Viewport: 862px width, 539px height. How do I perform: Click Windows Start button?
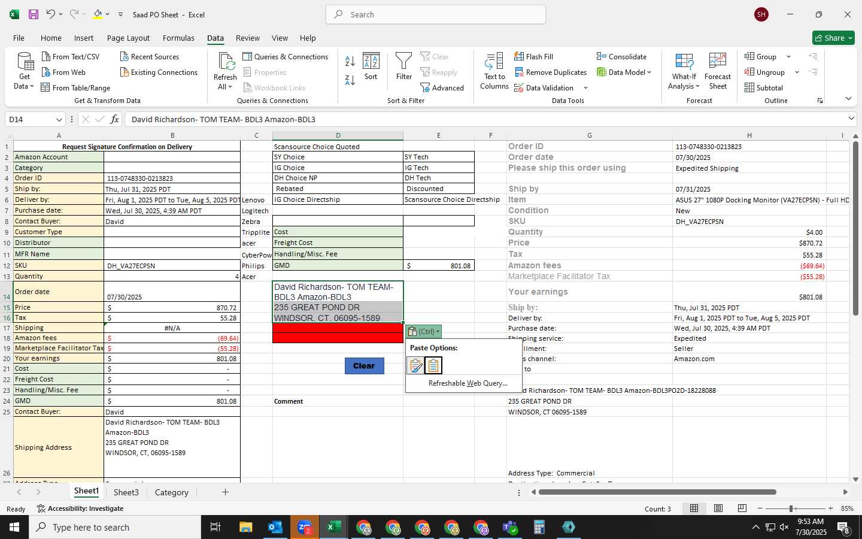[x=14, y=527]
